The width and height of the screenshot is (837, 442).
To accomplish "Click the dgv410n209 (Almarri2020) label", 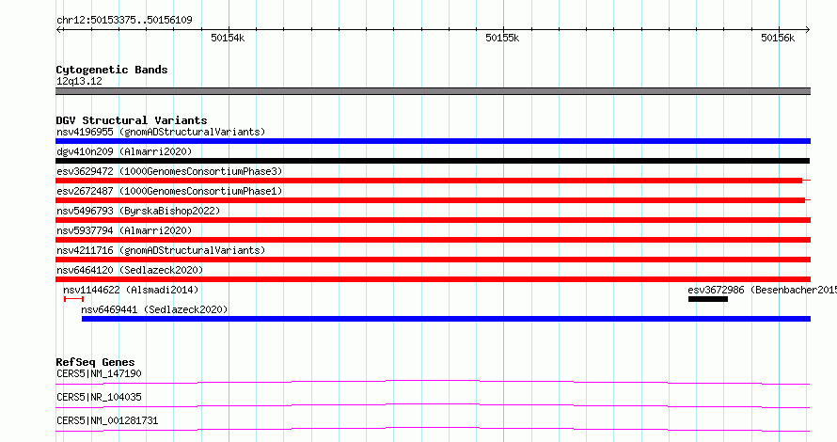I will (124, 151).
